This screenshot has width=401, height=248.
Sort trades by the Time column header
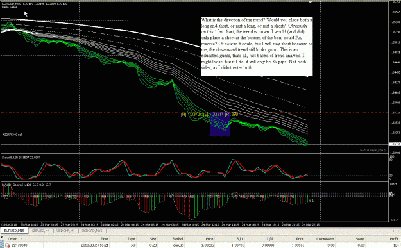coord(105,239)
